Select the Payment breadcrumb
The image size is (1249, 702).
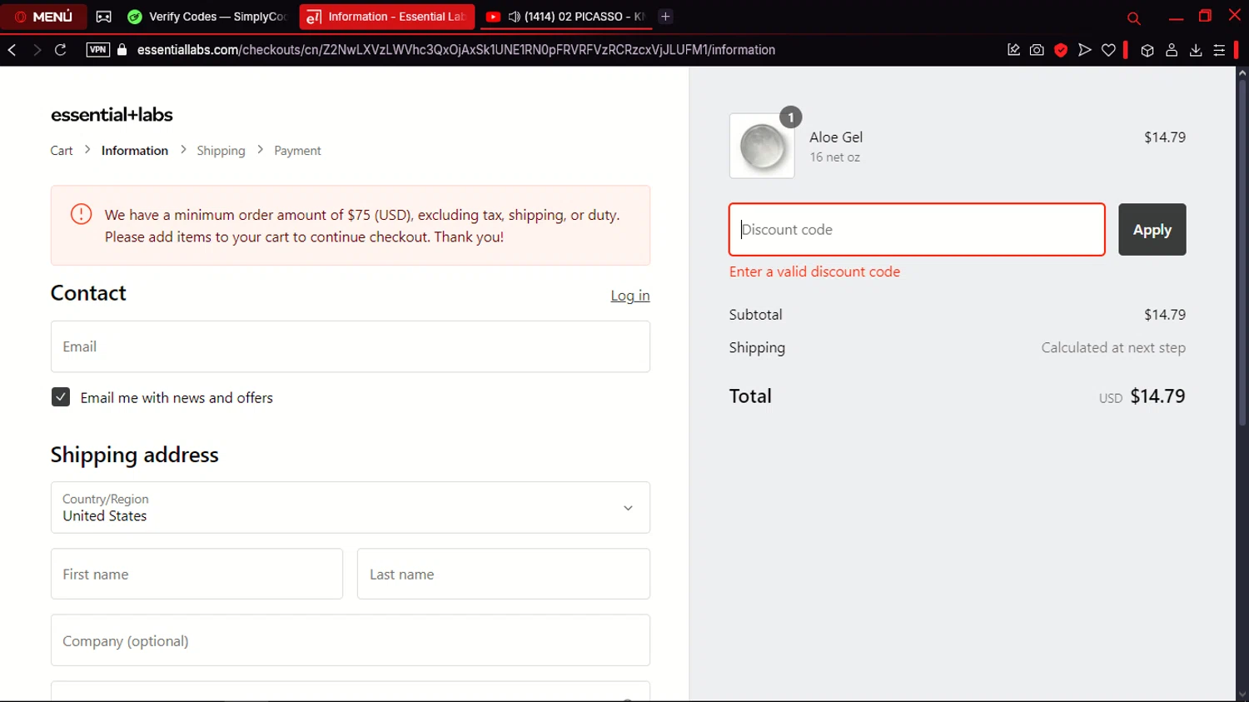click(x=297, y=151)
